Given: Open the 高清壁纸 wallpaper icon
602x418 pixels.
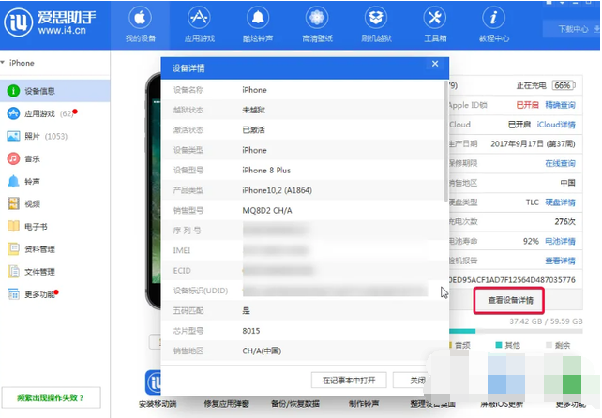Looking at the screenshot, I should 315,19.
